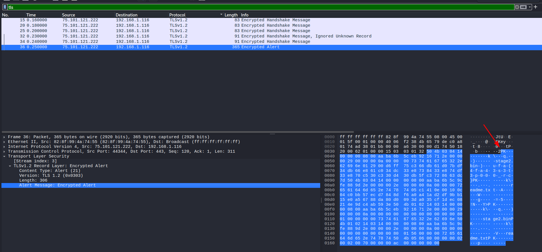The height and width of the screenshot is (252, 542).
Task: Collapse the TLSv1.2 Record Layer node
Action: pos(10,166)
